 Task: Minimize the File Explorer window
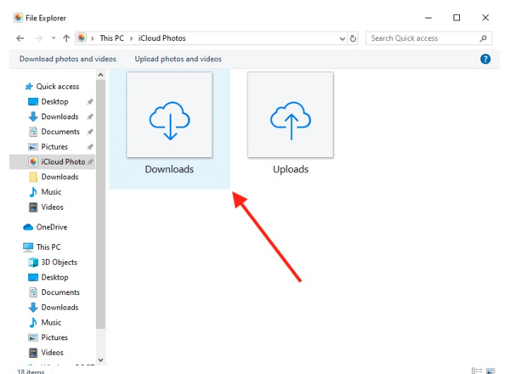428,18
